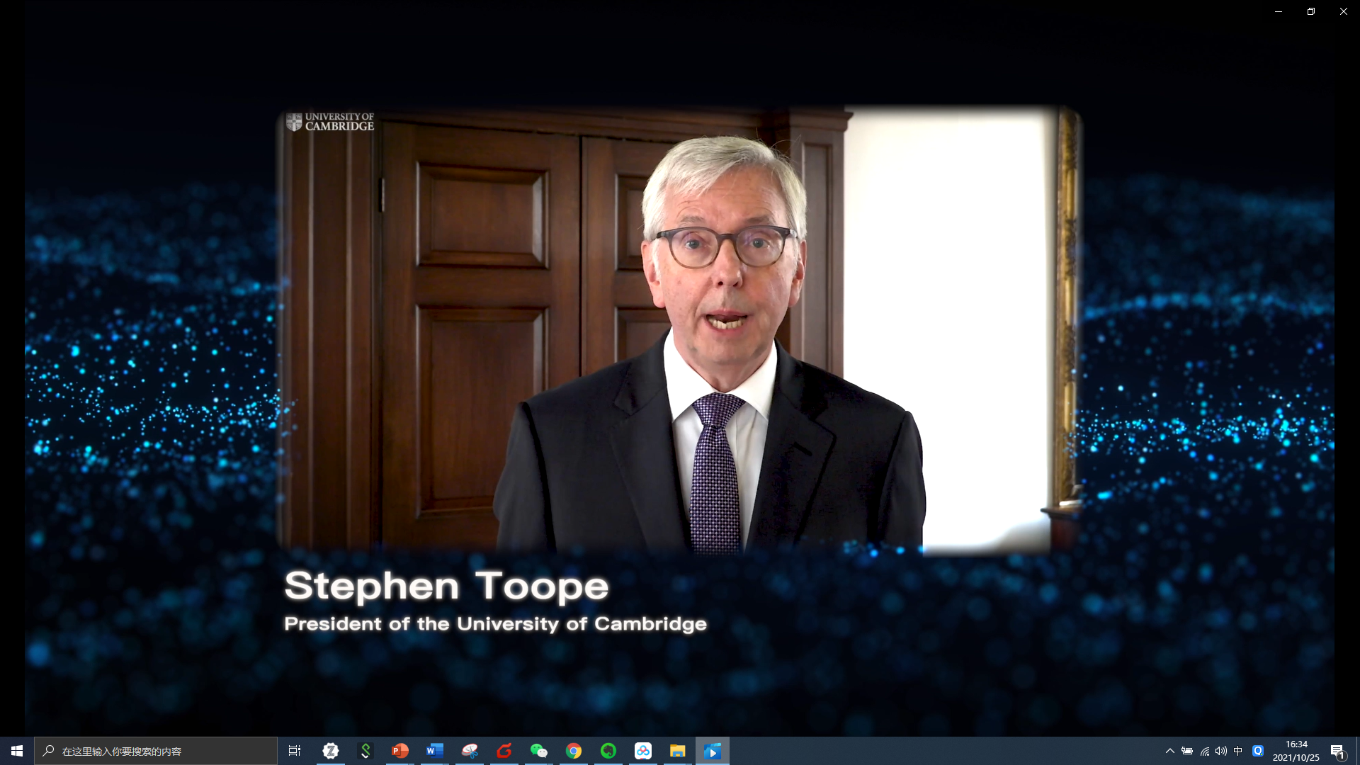Click the blue Q tray icon
The height and width of the screenshot is (765, 1360).
coord(1258,751)
